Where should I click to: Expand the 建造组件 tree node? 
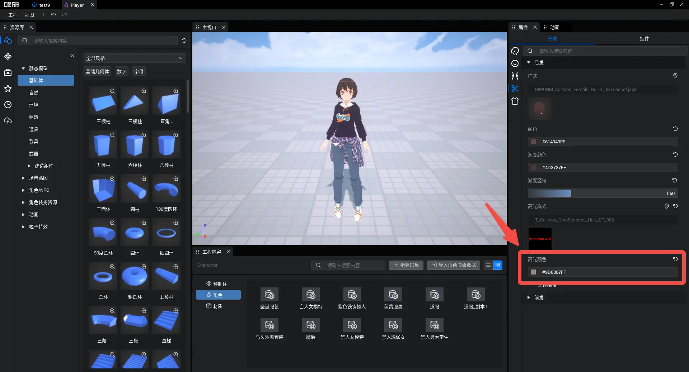(29, 166)
